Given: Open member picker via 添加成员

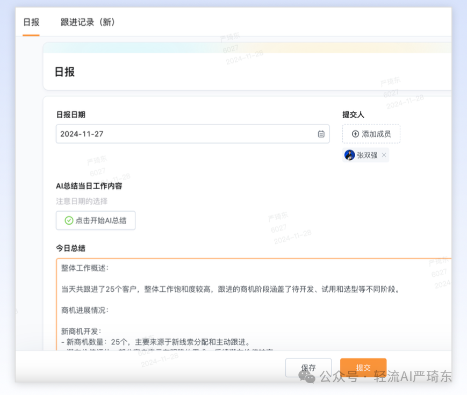Looking at the screenshot, I should [x=371, y=134].
